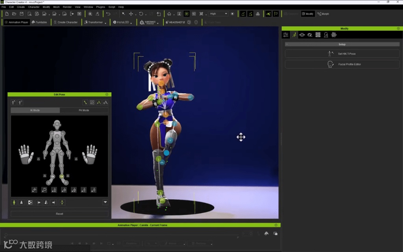Image resolution: width=403 pixels, height=252 pixels.
Task: Expand the Substance Painter dropdown arrow
Action: [x=158, y=23]
